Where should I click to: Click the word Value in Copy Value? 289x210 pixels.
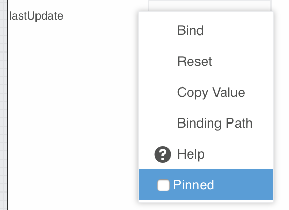(x=228, y=92)
